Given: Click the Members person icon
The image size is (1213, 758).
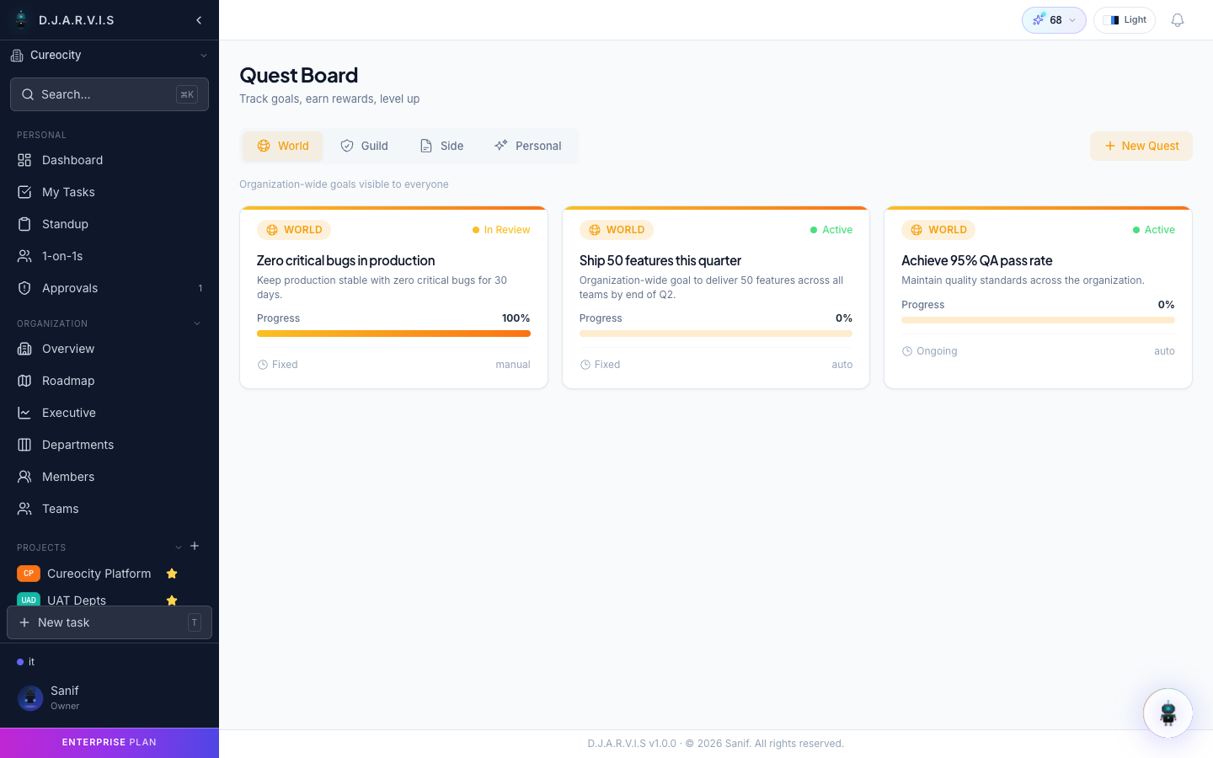Looking at the screenshot, I should 24,477.
